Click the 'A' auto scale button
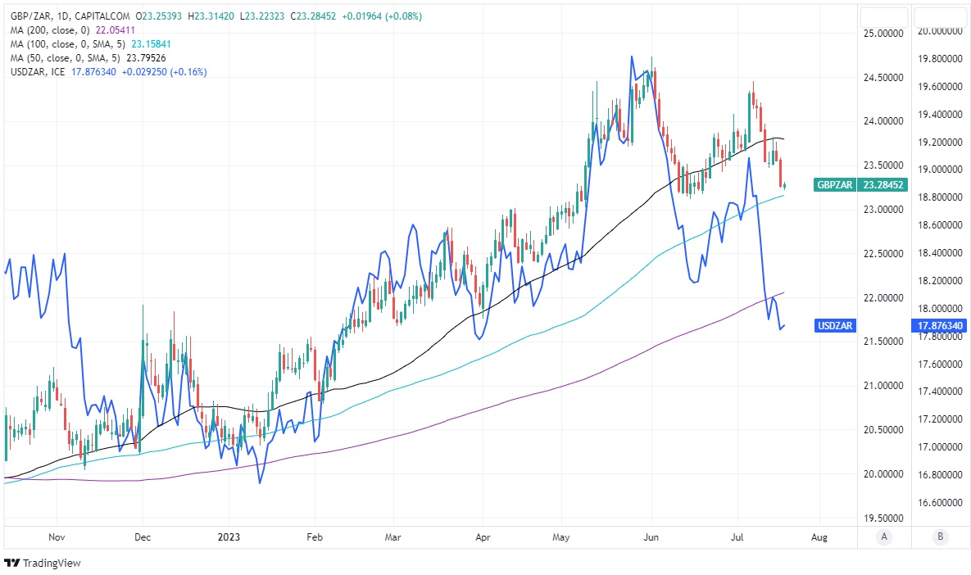Image resolution: width=971 pixels, height=575 pixels. click(883, 537)
